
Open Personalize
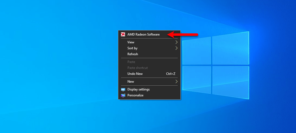149,95
